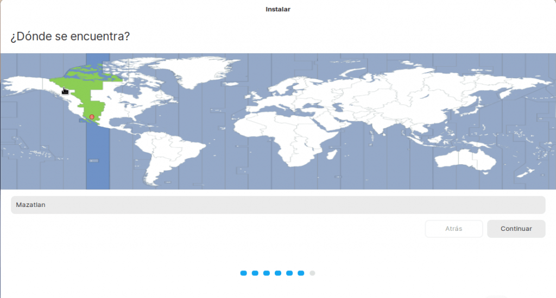Click the last gray progress dot

coord(312,273)
